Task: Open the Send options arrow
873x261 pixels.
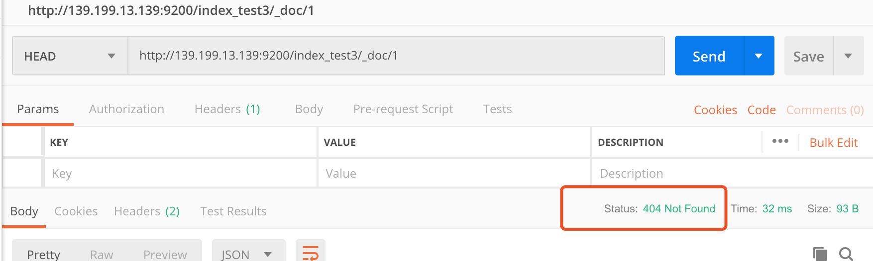Action: coord(759,56)
